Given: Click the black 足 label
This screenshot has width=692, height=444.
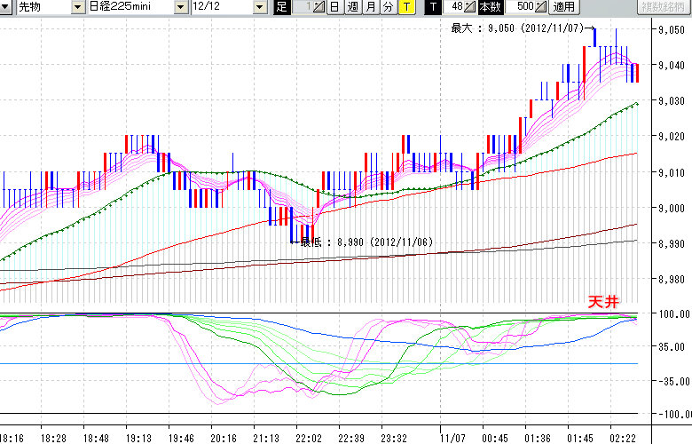Looking at the screenshot, I should [x=281, y=7].
